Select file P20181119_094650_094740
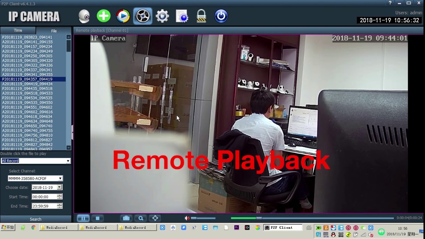Image resolution: width=425 pixels, height=239 pixels. tap(33, 126)
